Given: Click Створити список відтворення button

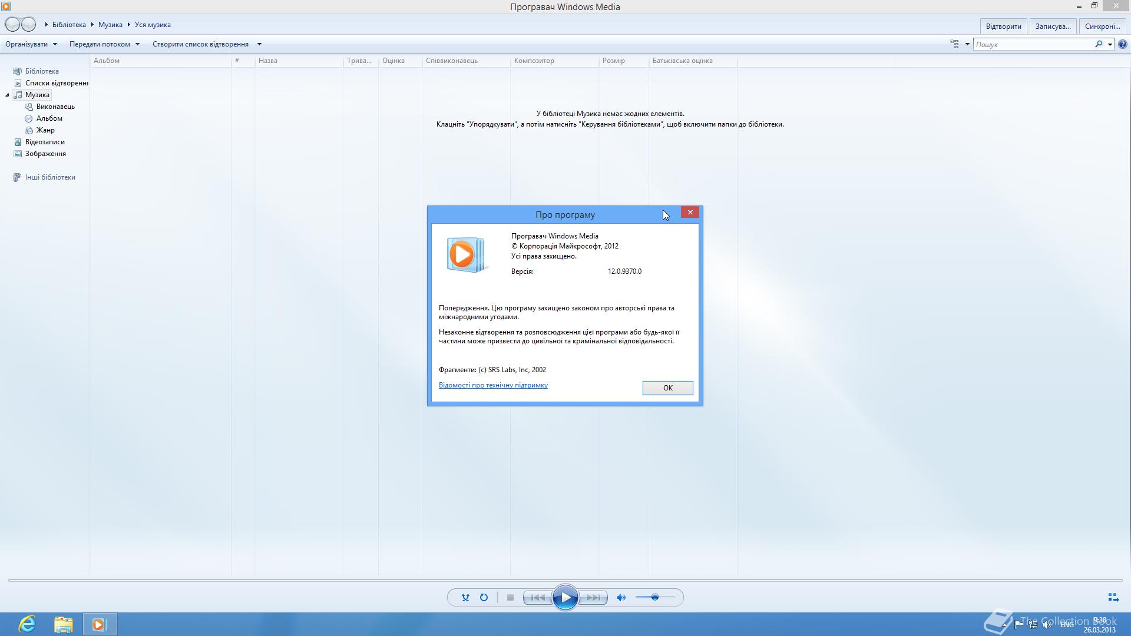Looking at the screenshot, I should (200, 44).
